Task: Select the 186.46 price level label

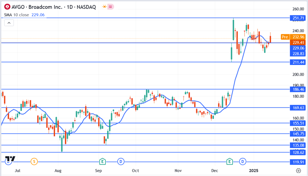Action: click(x=298, y=89)
